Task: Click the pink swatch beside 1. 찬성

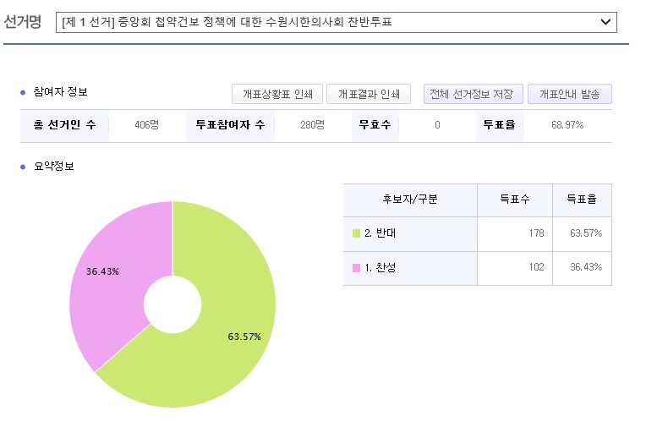Action: (x=356, y=268)
